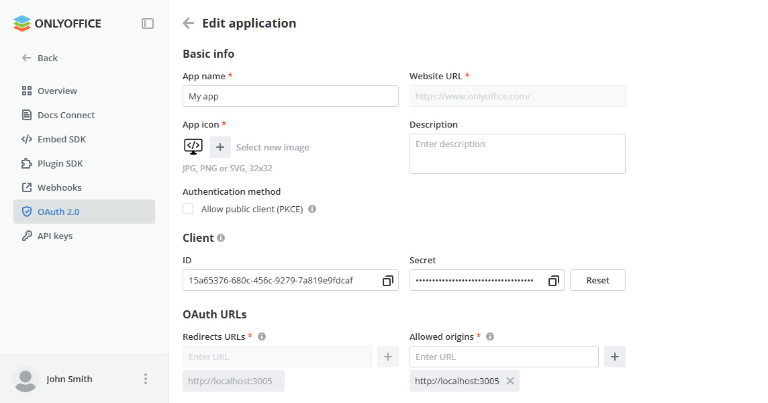768x403 pixels.
Task: Click the Redirects URLs input field
Action: click(x=277, y=357)
